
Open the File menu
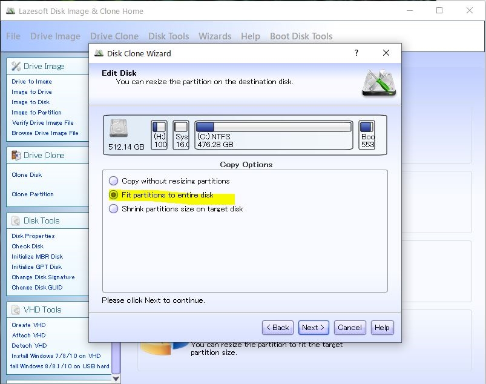click(x=13, y=36)
